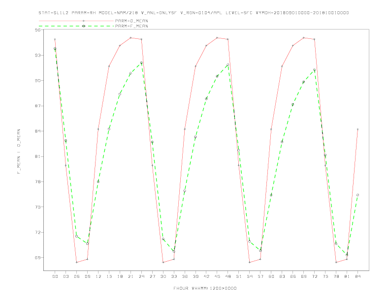
Task: Click y-axis tick value 72
Action: click(x=38, y=232)
